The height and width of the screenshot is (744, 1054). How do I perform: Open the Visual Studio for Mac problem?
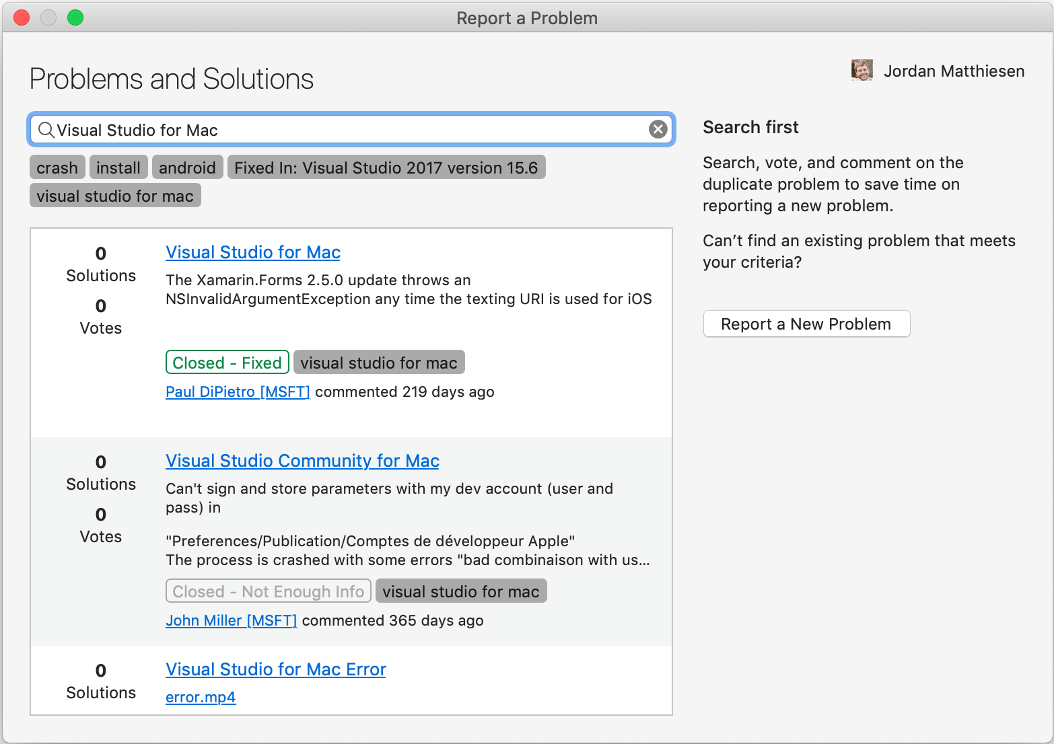click(253, 252)
